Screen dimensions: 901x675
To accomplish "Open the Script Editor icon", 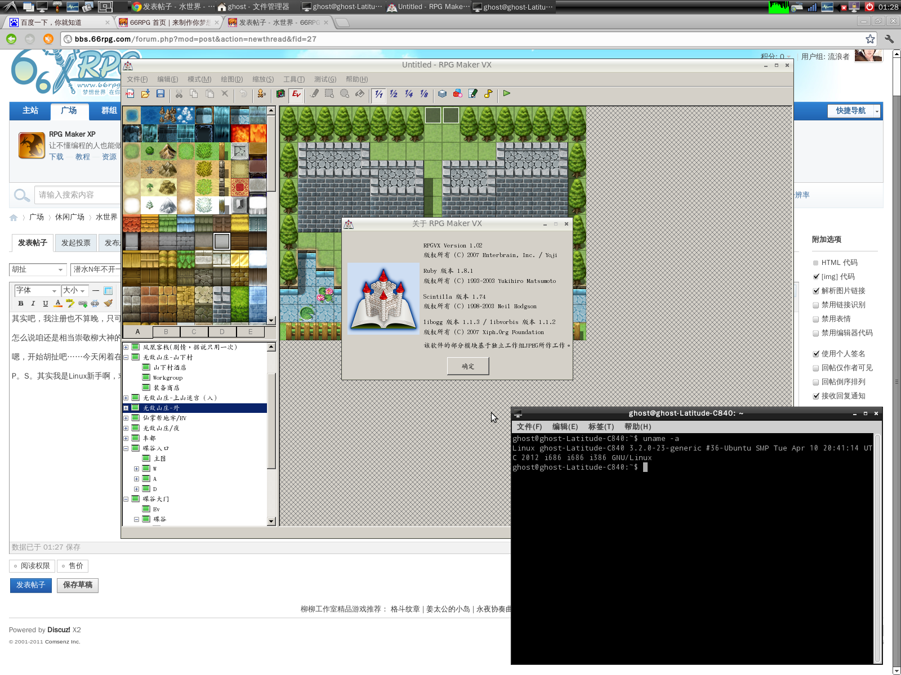I will point(473,94).
